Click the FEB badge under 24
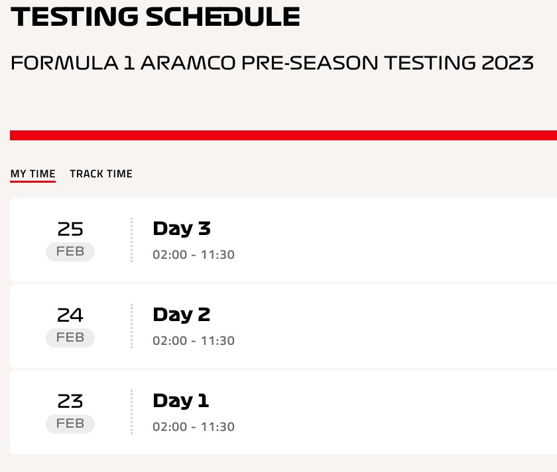This screenshot has height=472, width=557. coord(70,338)
